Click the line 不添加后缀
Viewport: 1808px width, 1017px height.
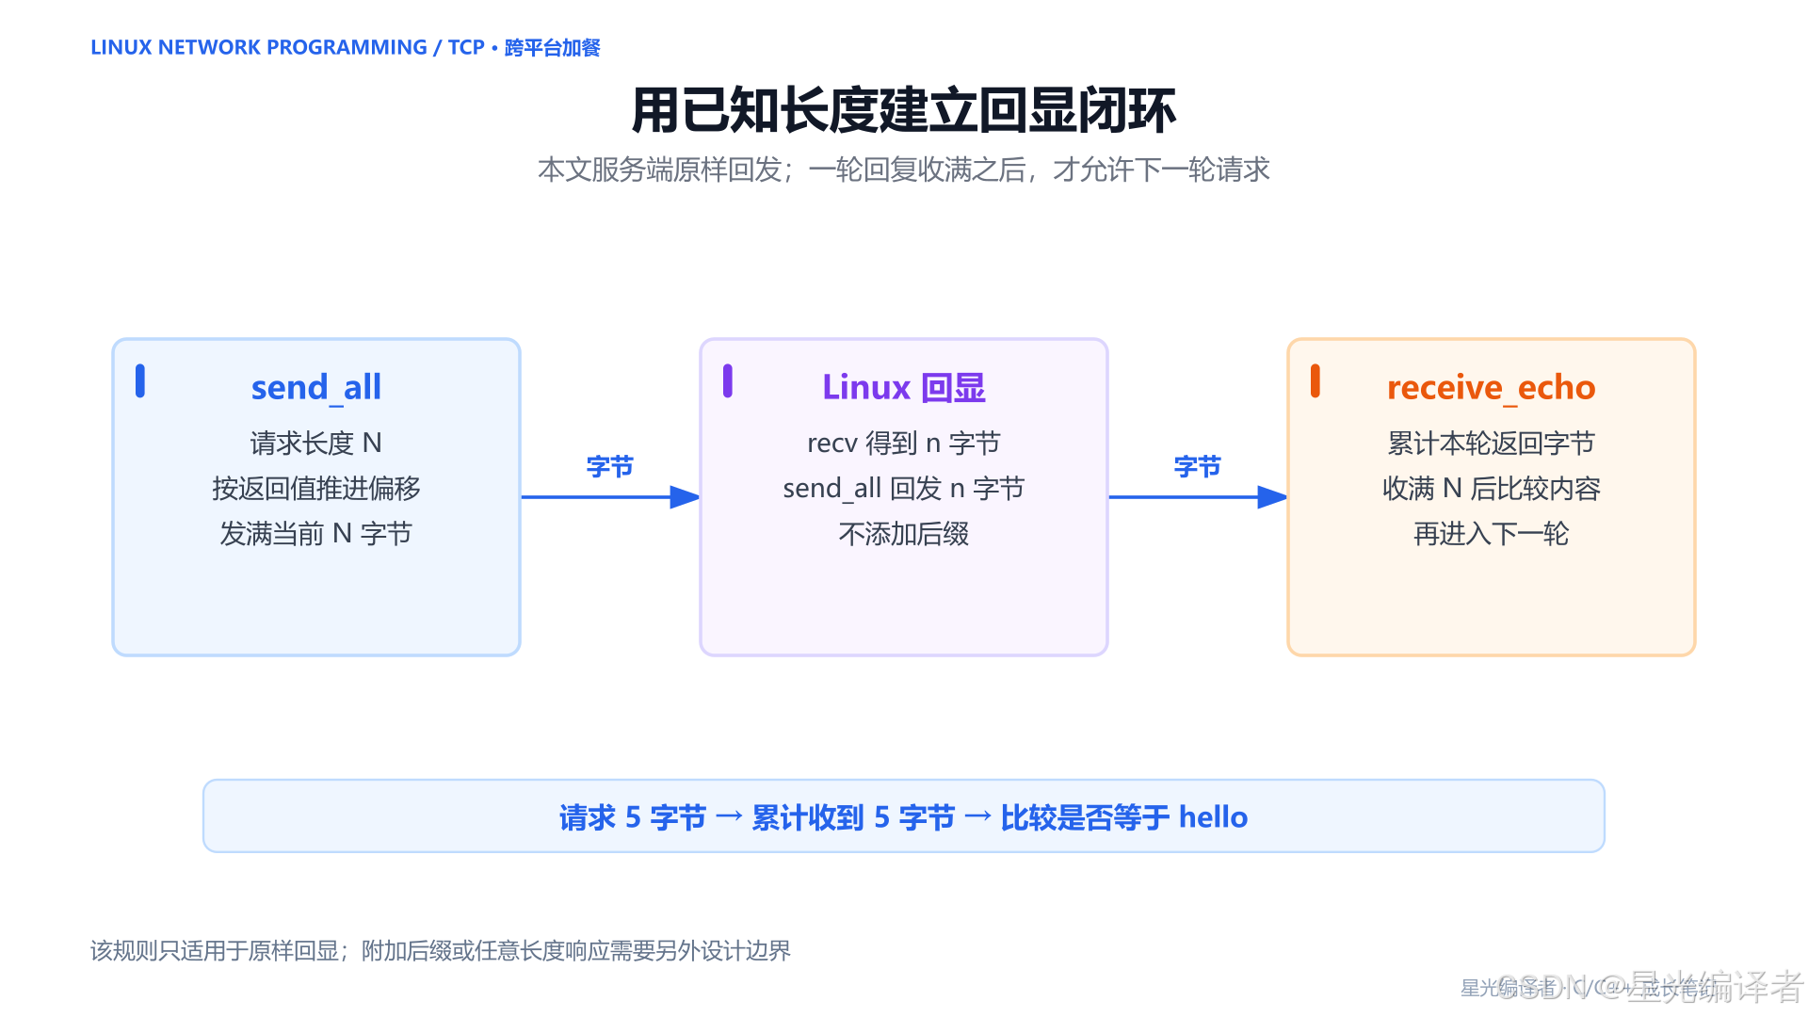pyautogui.click(x=903, y=533)
